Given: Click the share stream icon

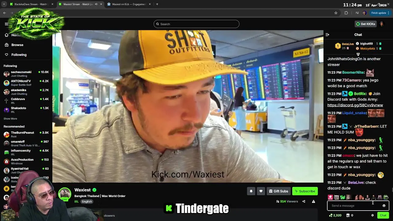Looking at the screenshot, I should [x=304, y=201].
